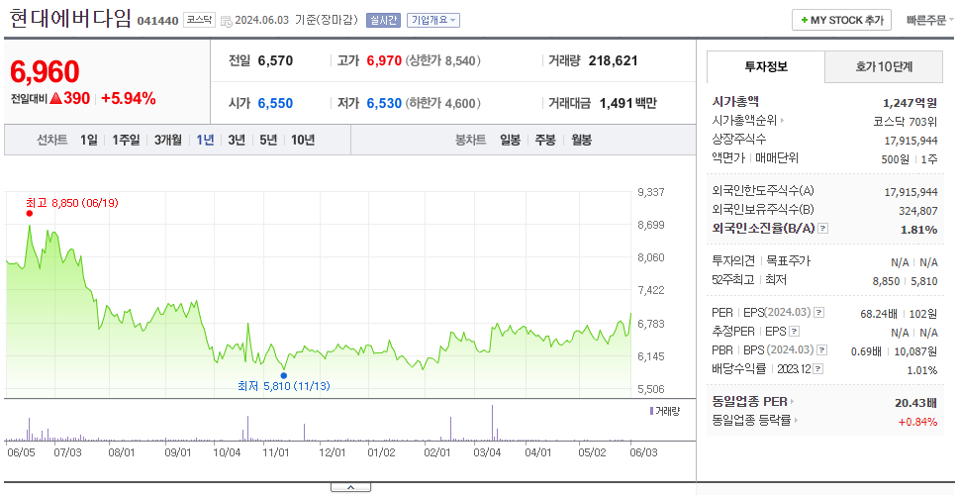Show 월봉 candlestick chart
Screen dimensions: 958x495
(x=582, y=140)
